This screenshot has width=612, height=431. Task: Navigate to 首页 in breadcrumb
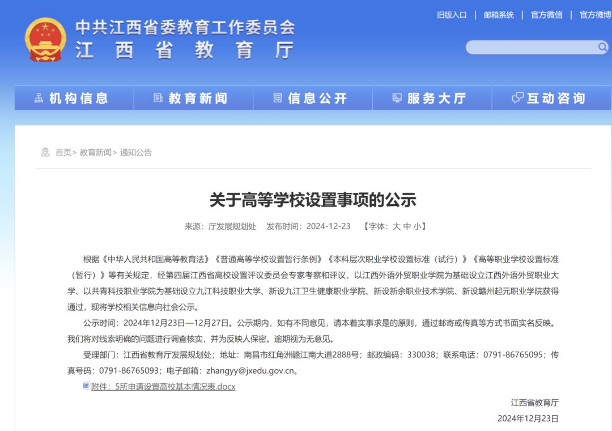click(63, 152)
